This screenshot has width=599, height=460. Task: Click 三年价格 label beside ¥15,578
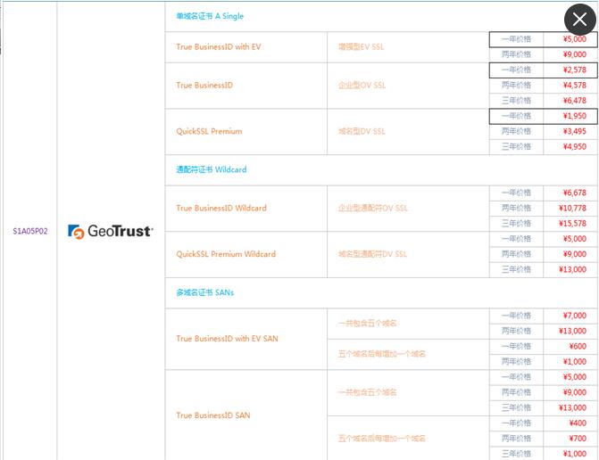(x=516, y=223)
